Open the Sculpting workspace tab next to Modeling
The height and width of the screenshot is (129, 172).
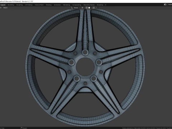coord(19,5)
